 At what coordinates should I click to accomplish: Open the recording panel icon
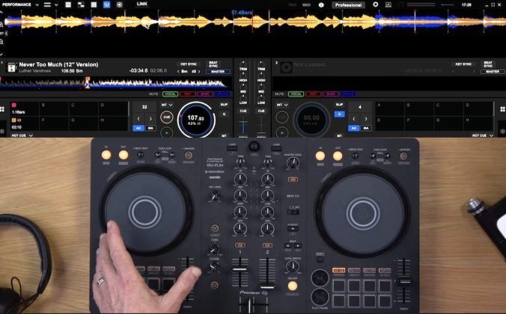click(x=120, y=4)
